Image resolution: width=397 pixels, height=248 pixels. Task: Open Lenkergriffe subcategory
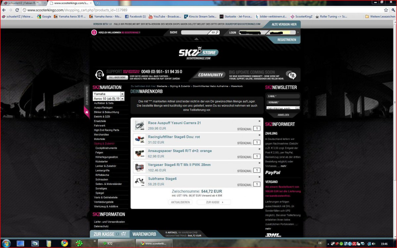[102, 170]
